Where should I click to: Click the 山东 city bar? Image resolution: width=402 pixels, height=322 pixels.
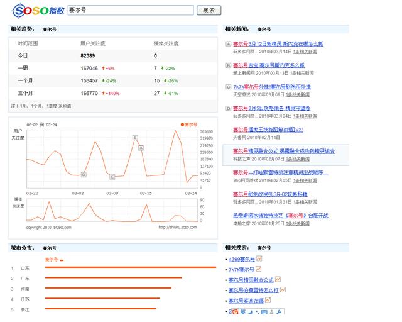131,267
